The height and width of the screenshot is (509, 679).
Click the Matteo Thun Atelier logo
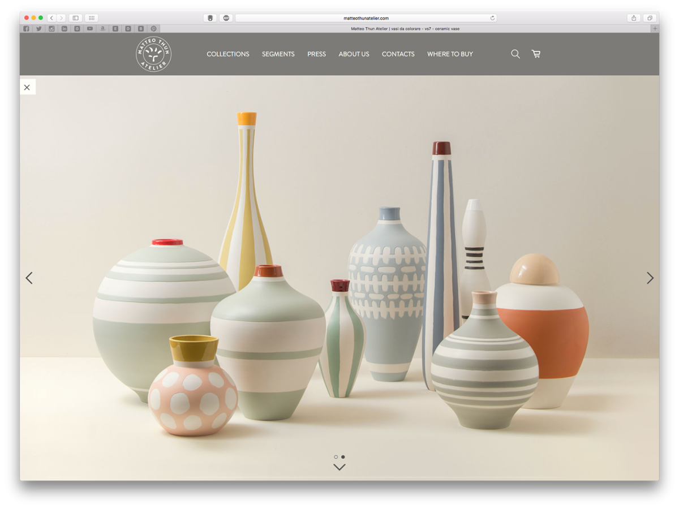tap(153, 54)
